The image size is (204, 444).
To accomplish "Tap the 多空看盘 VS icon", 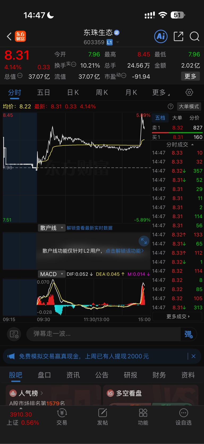I will (110, 393).
